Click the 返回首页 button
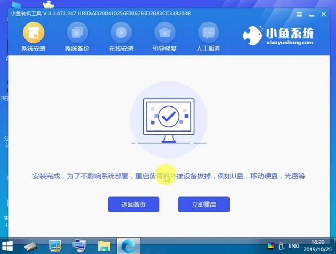This screenshot has height=254, width=336. [134, 204]
